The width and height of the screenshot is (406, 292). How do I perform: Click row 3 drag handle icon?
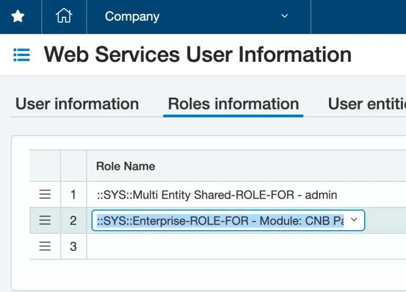[x=45, y=246]
